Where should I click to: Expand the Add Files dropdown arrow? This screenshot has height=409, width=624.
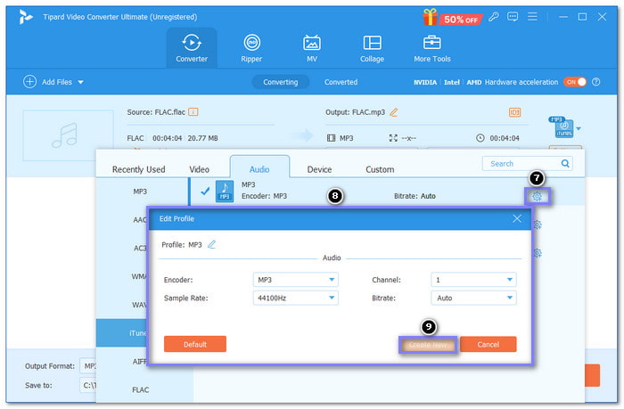coord(81,82)
